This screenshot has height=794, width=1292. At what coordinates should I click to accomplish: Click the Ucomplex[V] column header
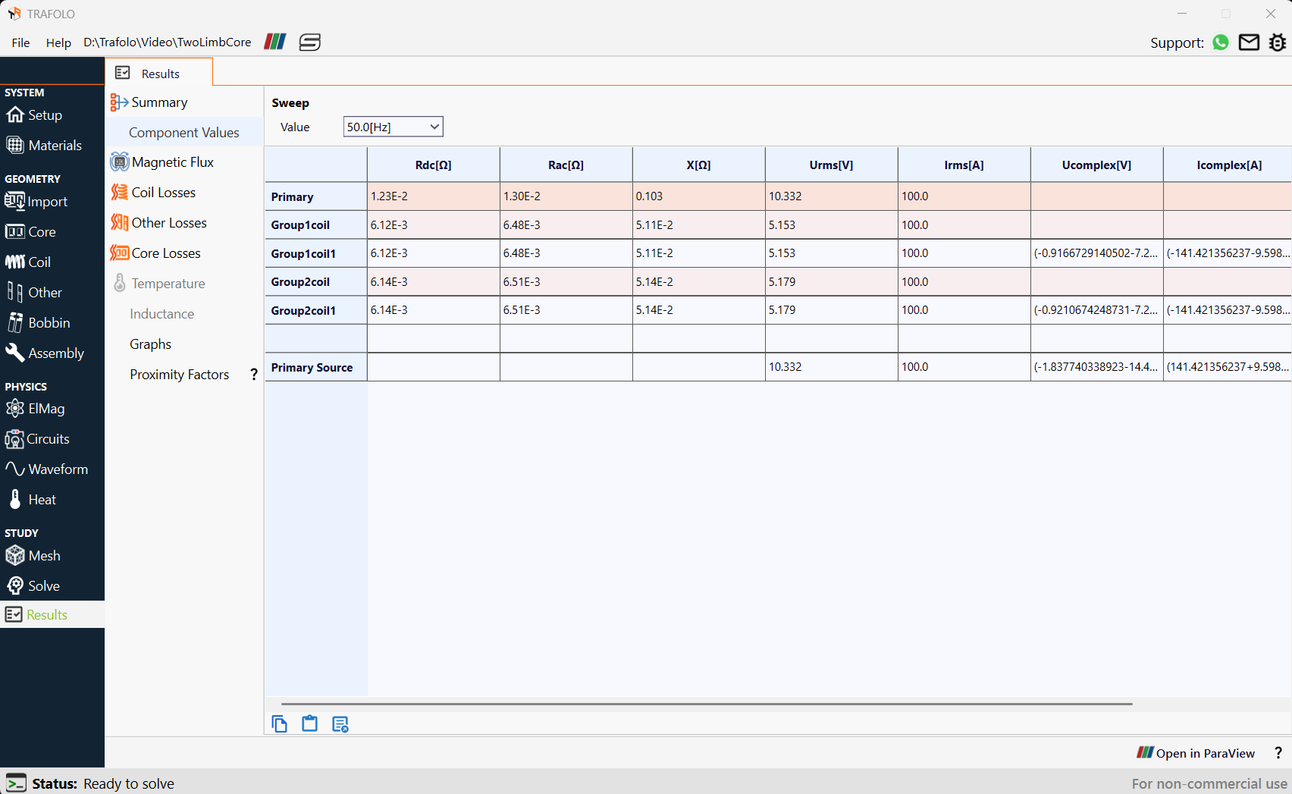(x=1097, y=165)
